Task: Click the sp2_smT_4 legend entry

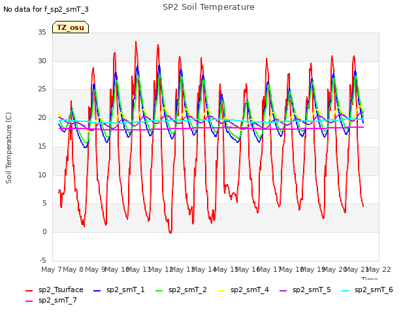Action: pyautogui.click(x=243, y=290)
